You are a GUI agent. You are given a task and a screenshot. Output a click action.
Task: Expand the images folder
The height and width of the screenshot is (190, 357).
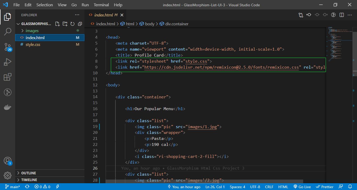pyautogui.click(x=50, y=31)
